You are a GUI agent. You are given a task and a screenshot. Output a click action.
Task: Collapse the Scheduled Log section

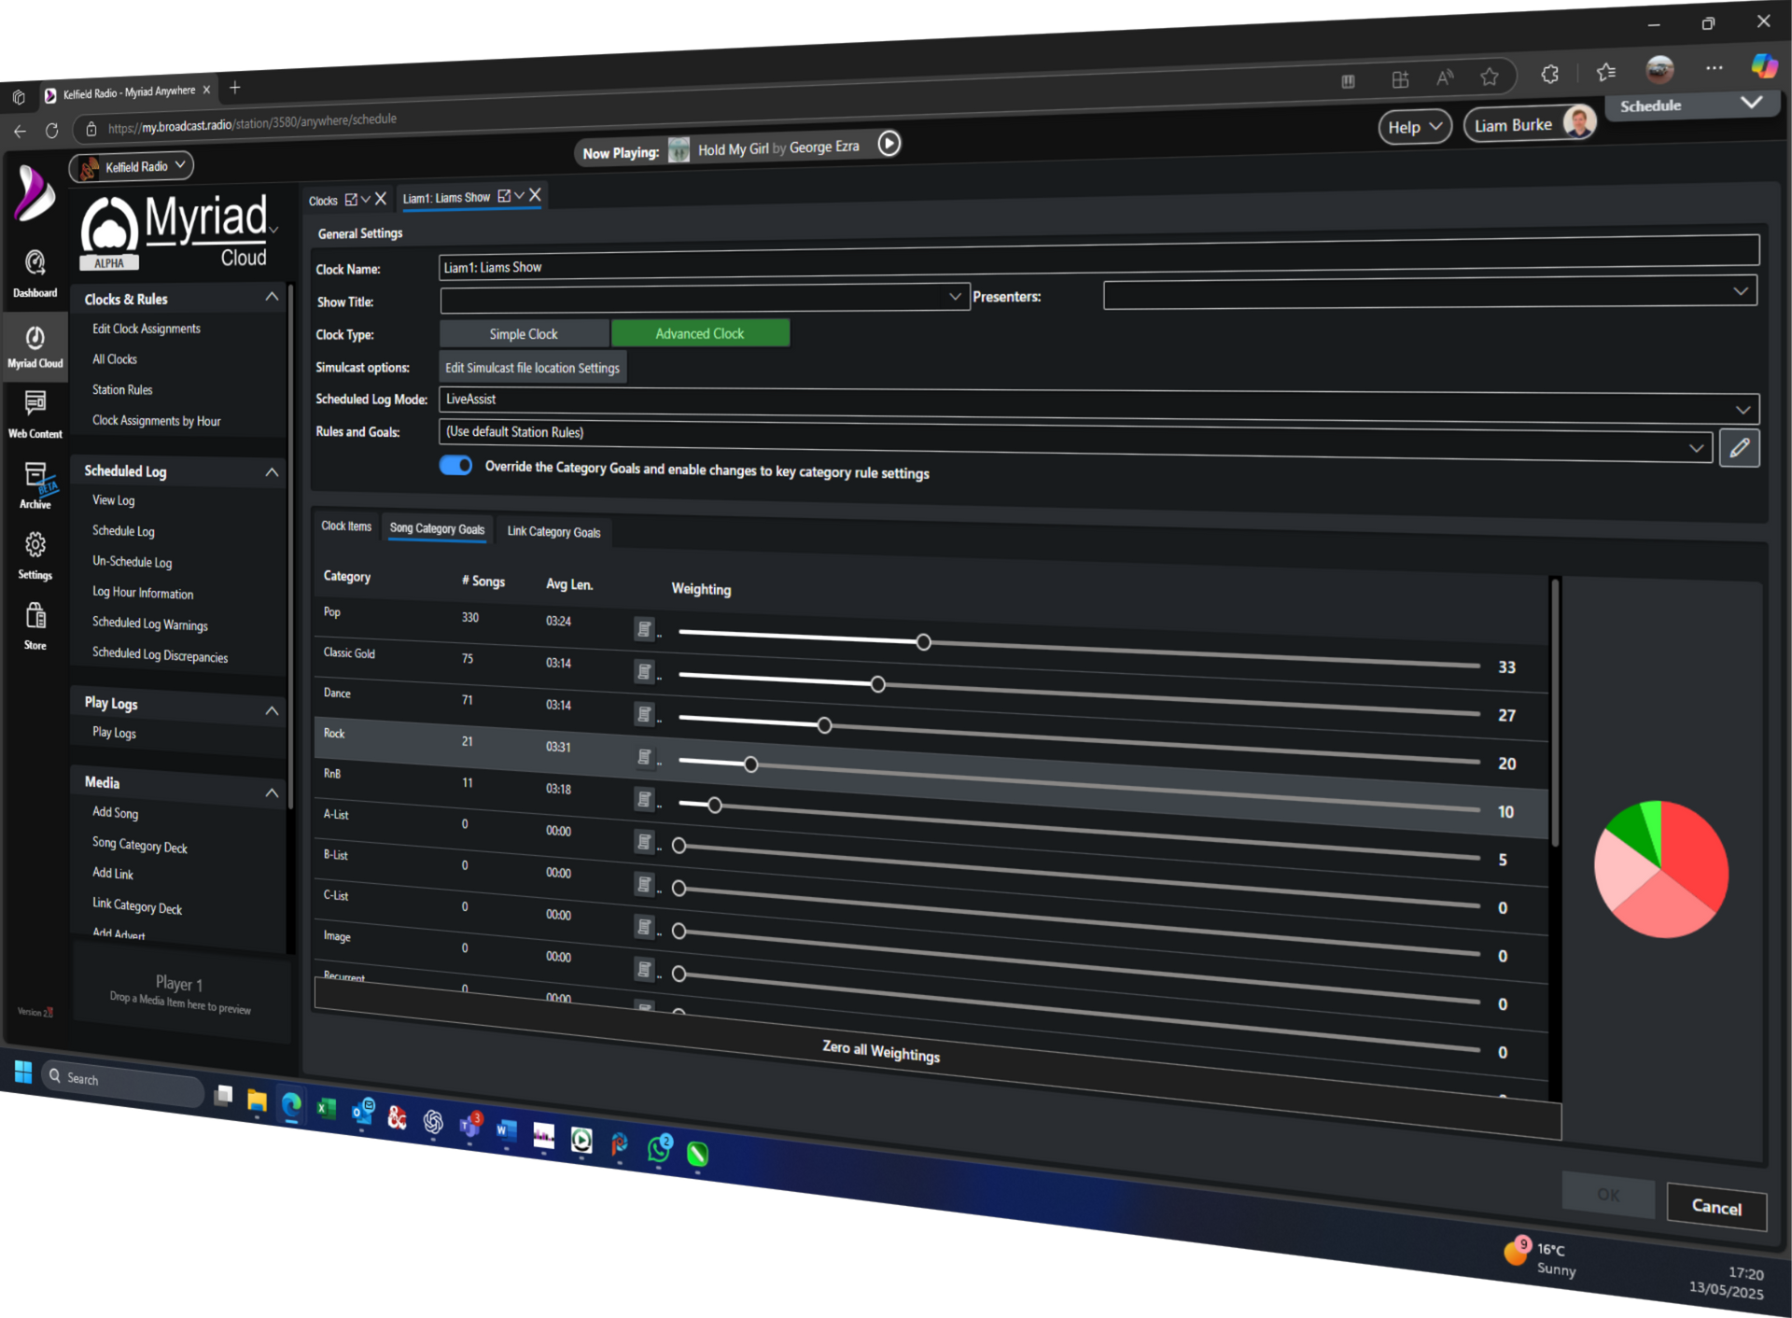(272, 472)
